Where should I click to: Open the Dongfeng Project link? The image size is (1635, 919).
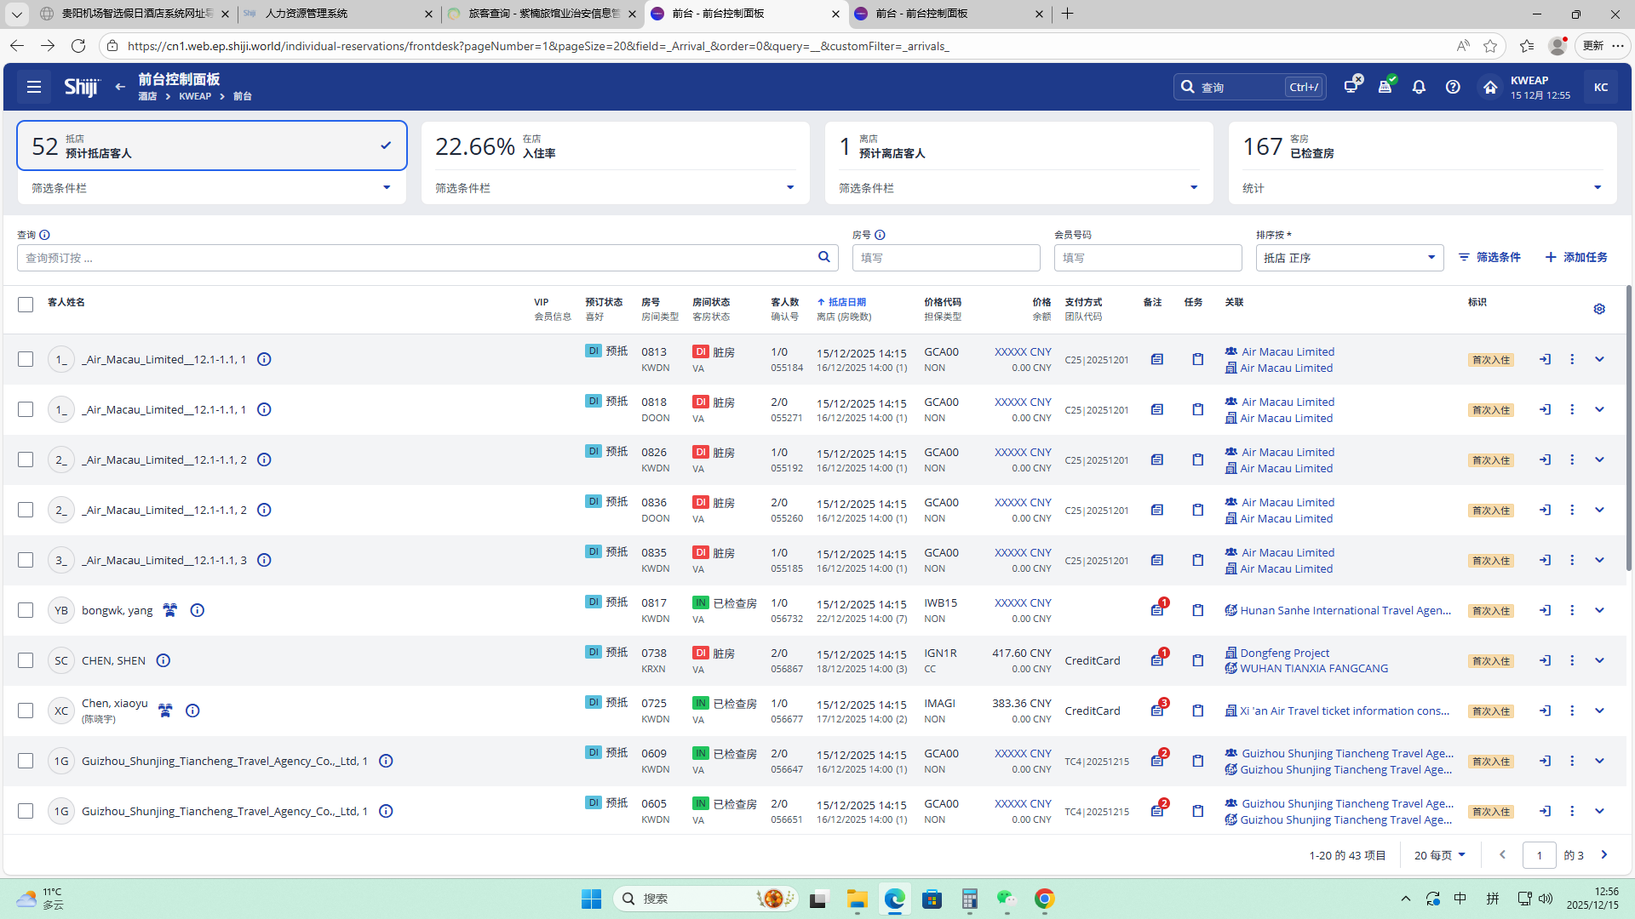[x=1284, y=653]
